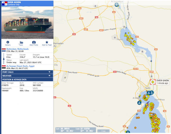This screenshot has height=134, width=171.
Task: Click the map scale bar
Action: coord(103,131)
